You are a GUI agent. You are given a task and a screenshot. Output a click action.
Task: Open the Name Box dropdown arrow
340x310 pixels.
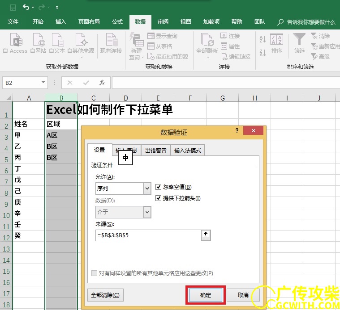tap(43, 82)
